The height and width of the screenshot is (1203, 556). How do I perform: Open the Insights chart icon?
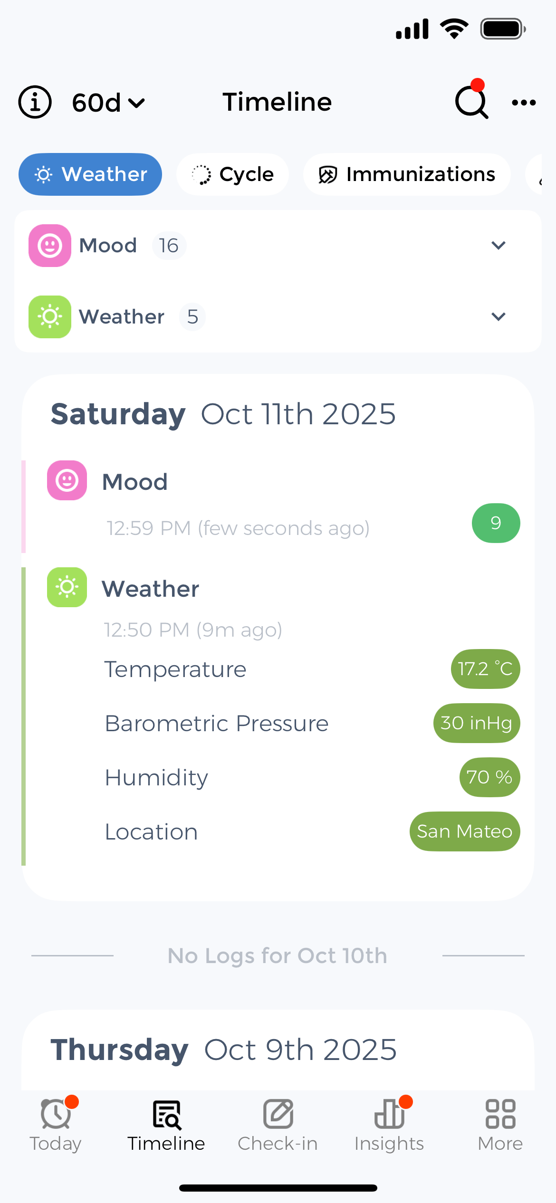389,1115
